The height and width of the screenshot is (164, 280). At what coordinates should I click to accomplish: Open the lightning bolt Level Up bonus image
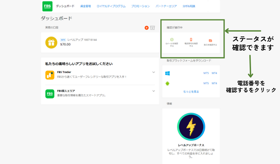click(191, 127)
